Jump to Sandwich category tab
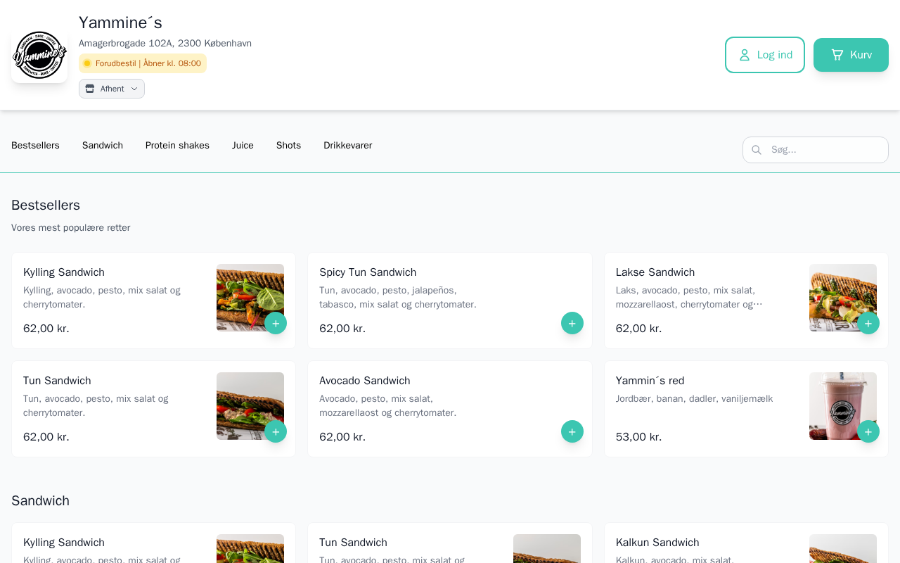 (103, 146)
